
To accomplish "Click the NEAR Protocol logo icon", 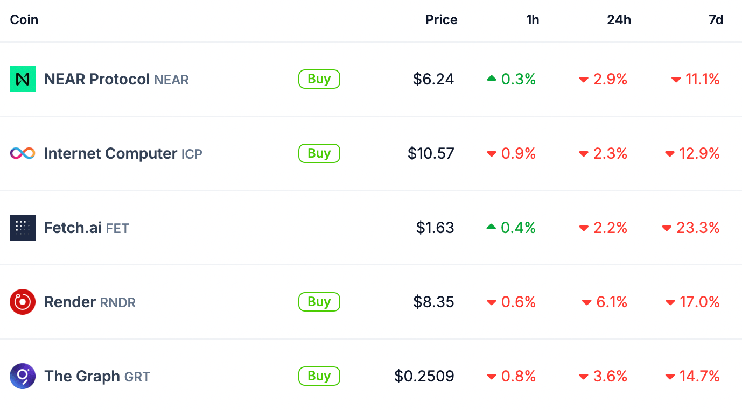I will [23, 79].
